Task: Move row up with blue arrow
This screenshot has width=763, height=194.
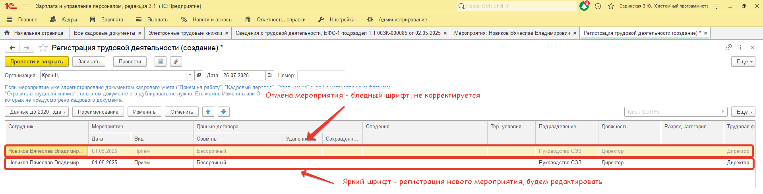Action: coord(208,112)
